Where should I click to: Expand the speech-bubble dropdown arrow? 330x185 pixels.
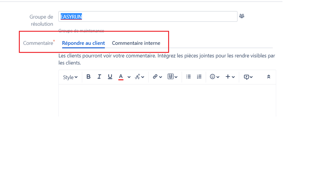[251, 77]
